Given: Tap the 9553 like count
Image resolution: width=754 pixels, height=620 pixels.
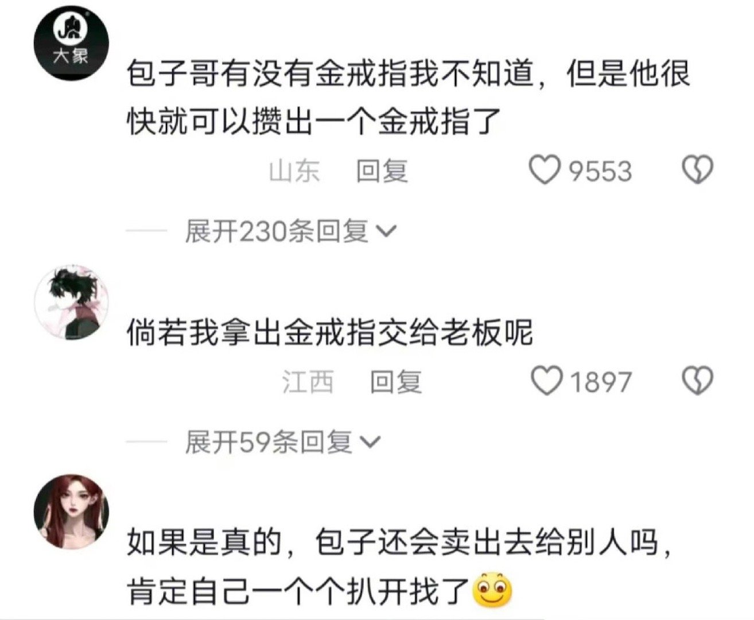Looking at the screenshot, I should coord(600,171).
